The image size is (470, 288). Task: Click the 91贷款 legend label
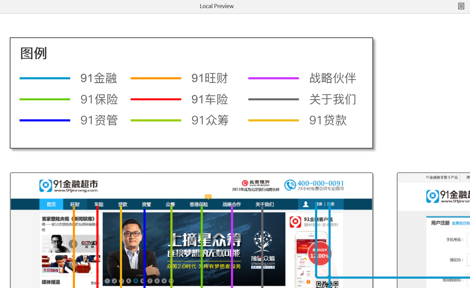328,120
